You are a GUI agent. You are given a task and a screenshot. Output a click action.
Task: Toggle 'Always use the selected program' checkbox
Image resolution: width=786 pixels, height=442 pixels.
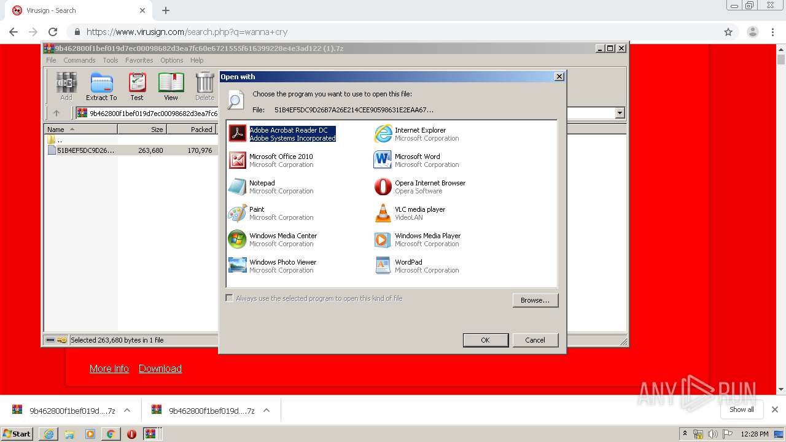tap(229, 298)
